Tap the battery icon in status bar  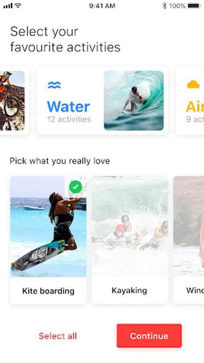click(x=194, y=6)
